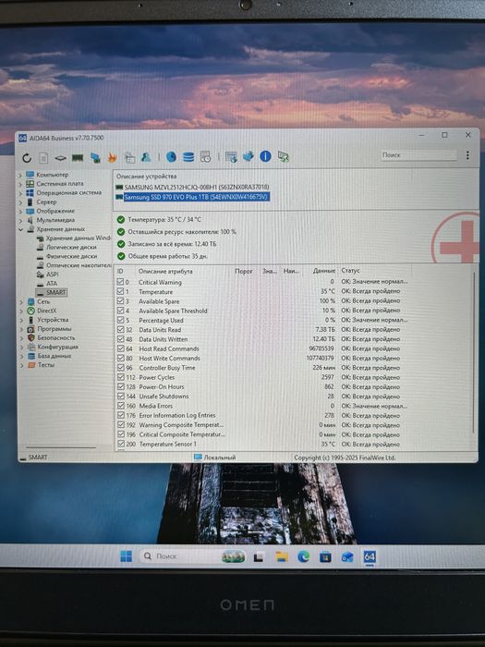The width and height of the screenshot is (485, 647).
Task: Click the Статус column header
Action: [x=350, y=271]
